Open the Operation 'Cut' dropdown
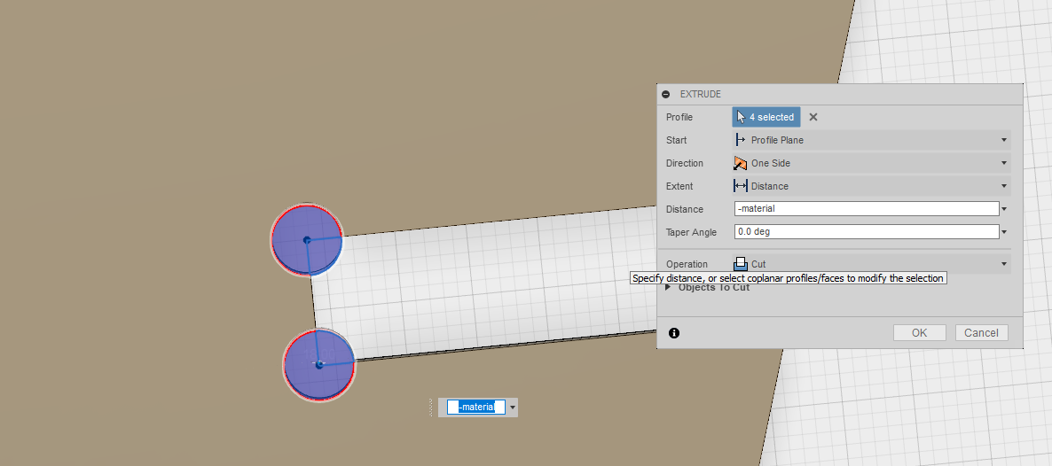 (x=871, y=263)
